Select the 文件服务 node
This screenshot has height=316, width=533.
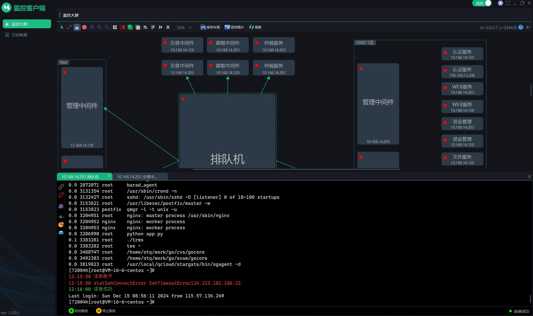pos(462,159)
